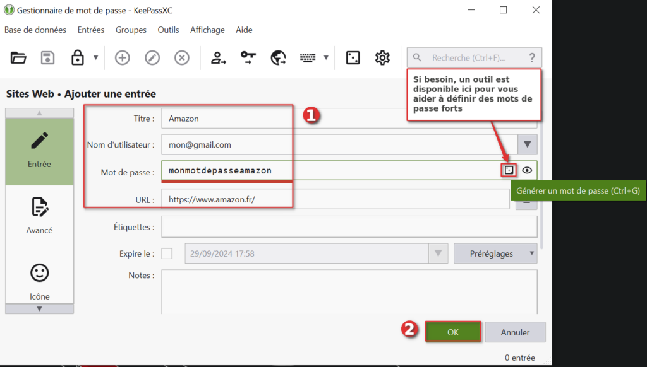Click the Étiquettes input field
This screenshot has width=647, height=367.
[349, 227]
